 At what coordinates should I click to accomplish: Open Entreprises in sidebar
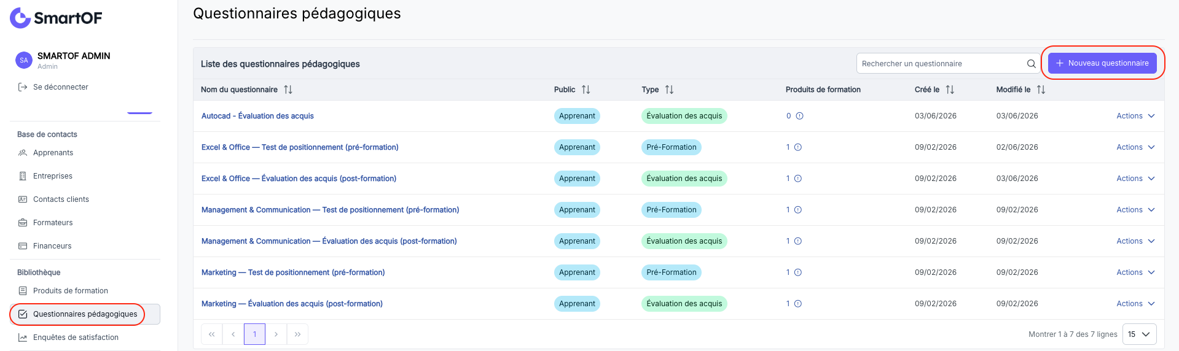point(53,176)
